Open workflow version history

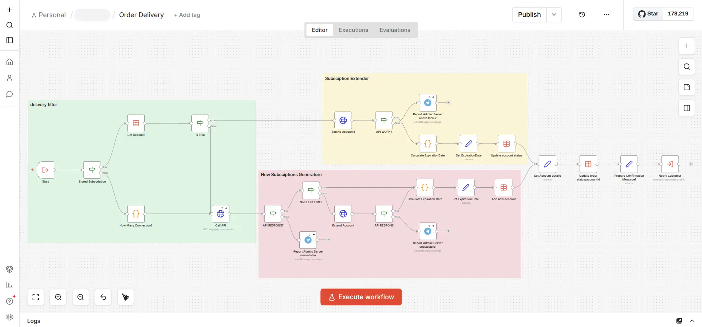(582, 15)
